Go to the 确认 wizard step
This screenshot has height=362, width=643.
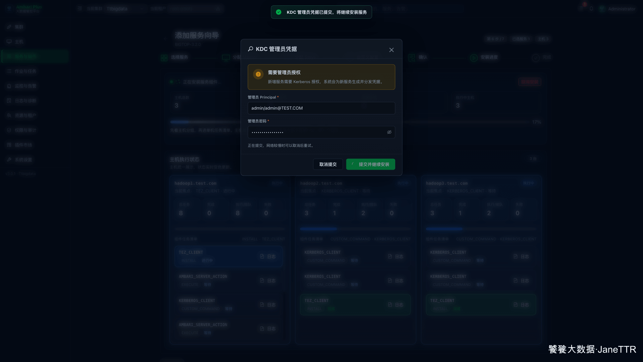click(418, 58)
